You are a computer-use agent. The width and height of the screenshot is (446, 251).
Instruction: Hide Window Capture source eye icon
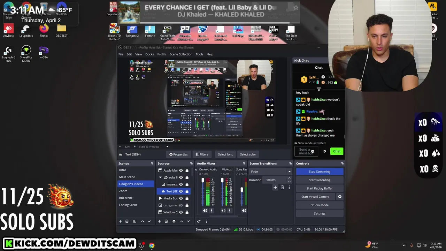tap(181, 212)
